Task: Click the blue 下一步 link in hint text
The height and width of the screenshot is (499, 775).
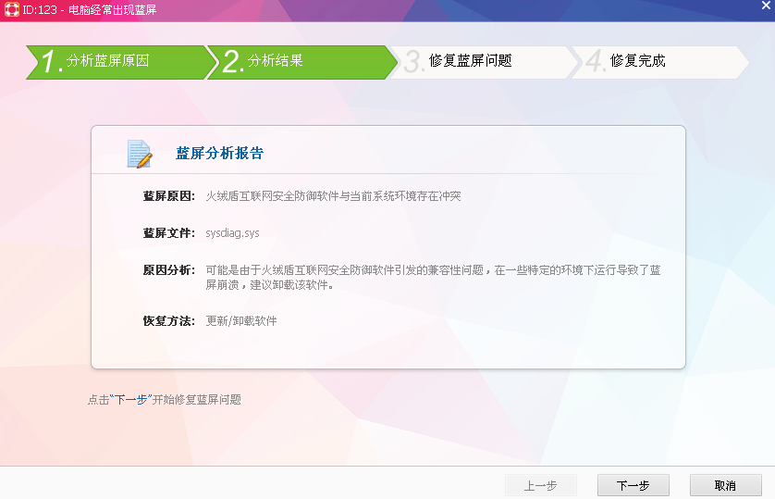Action: click(x=130, y=400)
